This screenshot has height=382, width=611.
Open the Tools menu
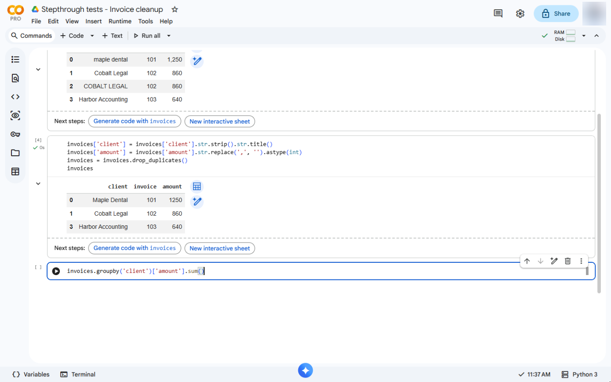146,21
